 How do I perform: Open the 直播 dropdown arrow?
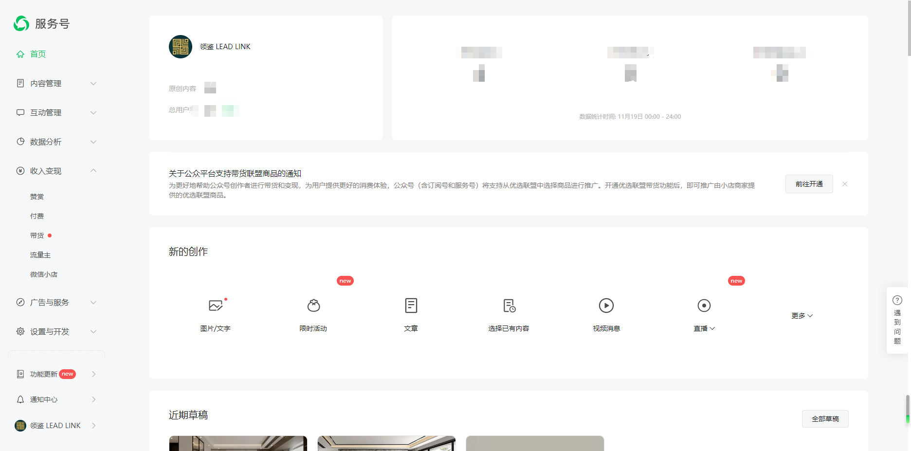tap(712, 328)
